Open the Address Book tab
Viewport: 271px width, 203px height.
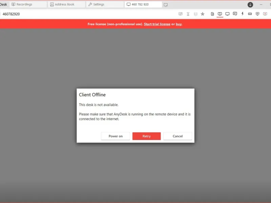point(66,4)
